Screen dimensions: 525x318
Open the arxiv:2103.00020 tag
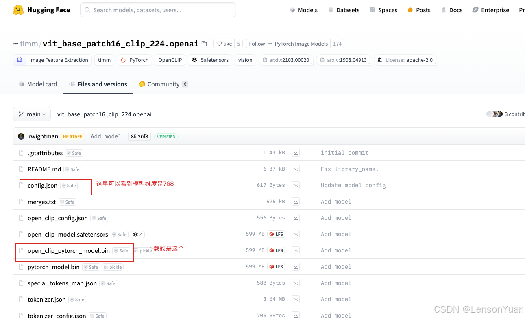point(286,60)
